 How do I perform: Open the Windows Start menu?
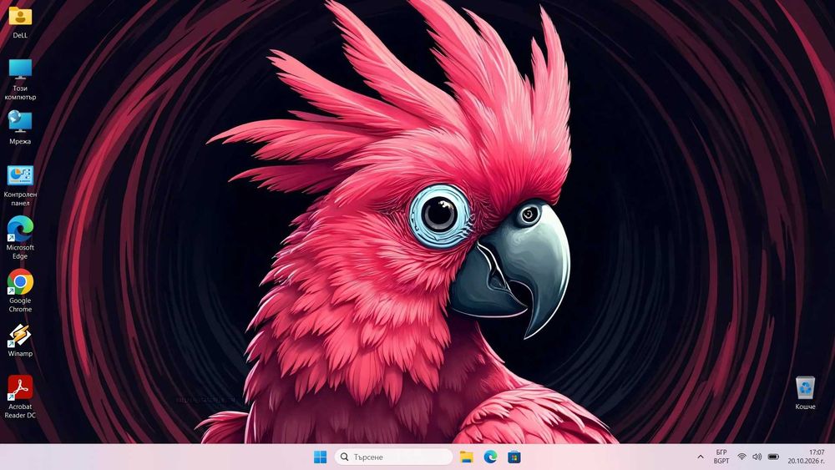click(x=320, y=457)
